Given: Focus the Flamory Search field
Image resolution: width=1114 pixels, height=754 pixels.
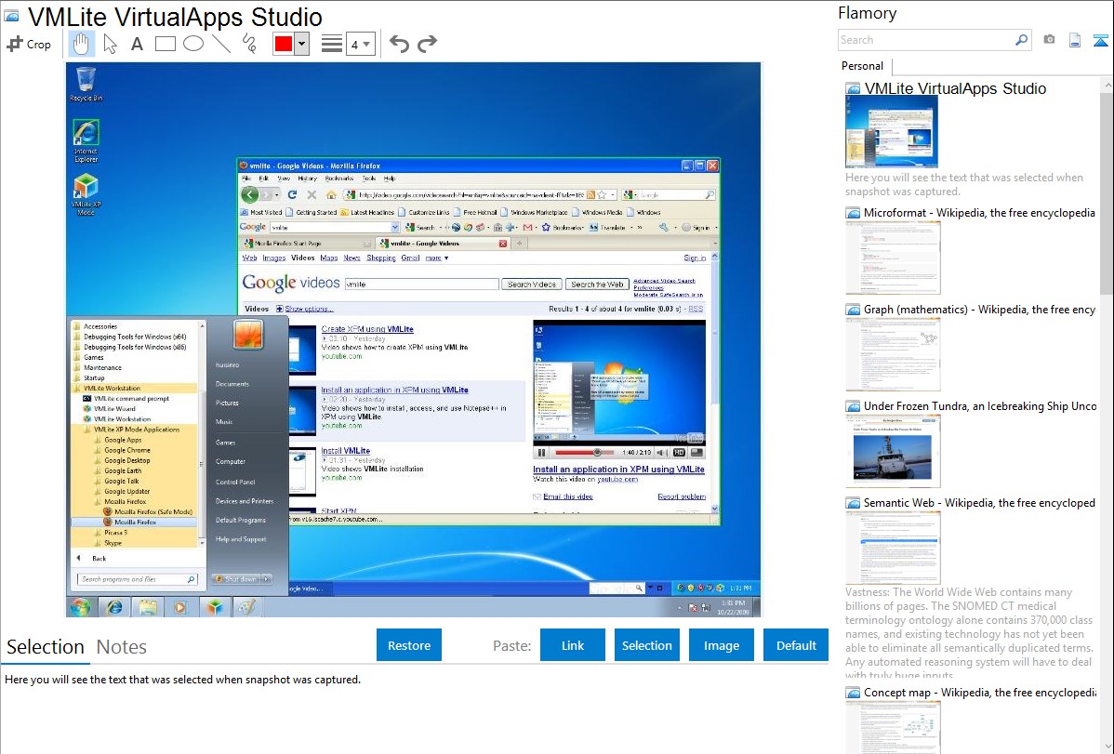Looking at the screenshot, I should pyautogui.click(x=925, y=40).
